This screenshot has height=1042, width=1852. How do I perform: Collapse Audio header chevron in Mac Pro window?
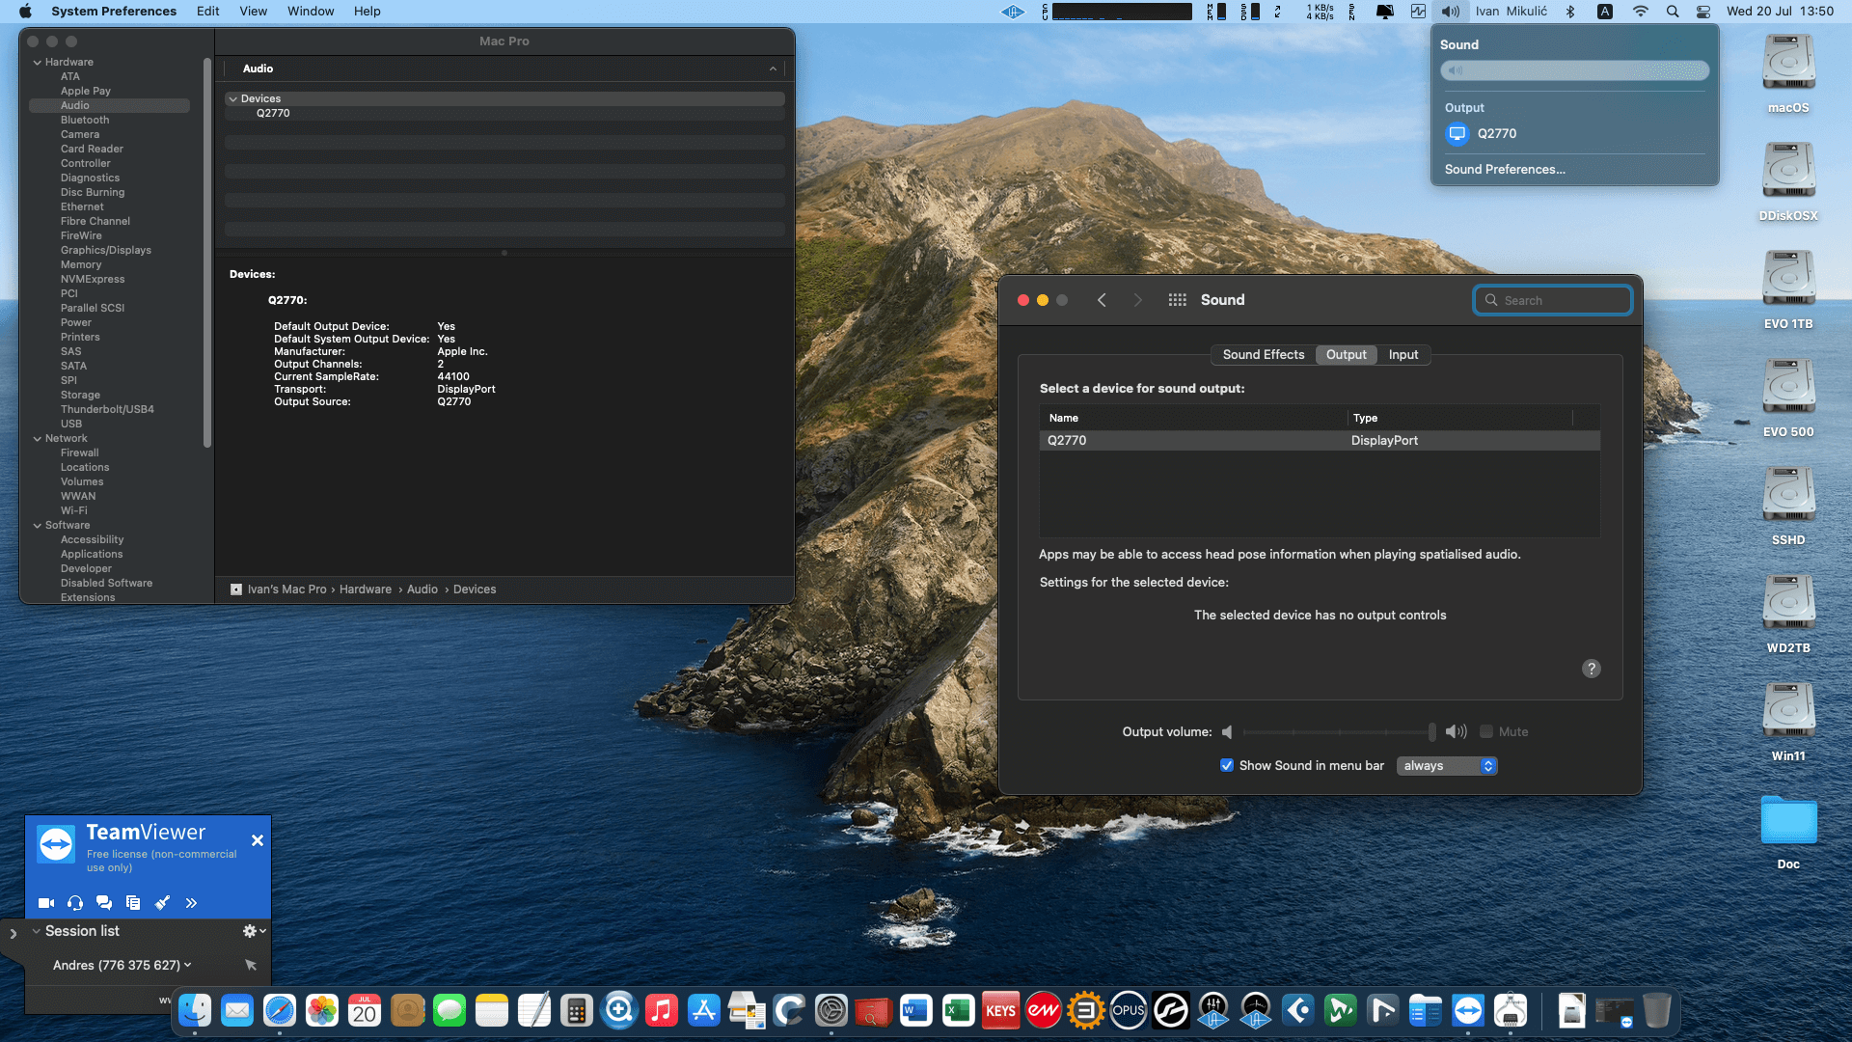(x=773, y=69)
